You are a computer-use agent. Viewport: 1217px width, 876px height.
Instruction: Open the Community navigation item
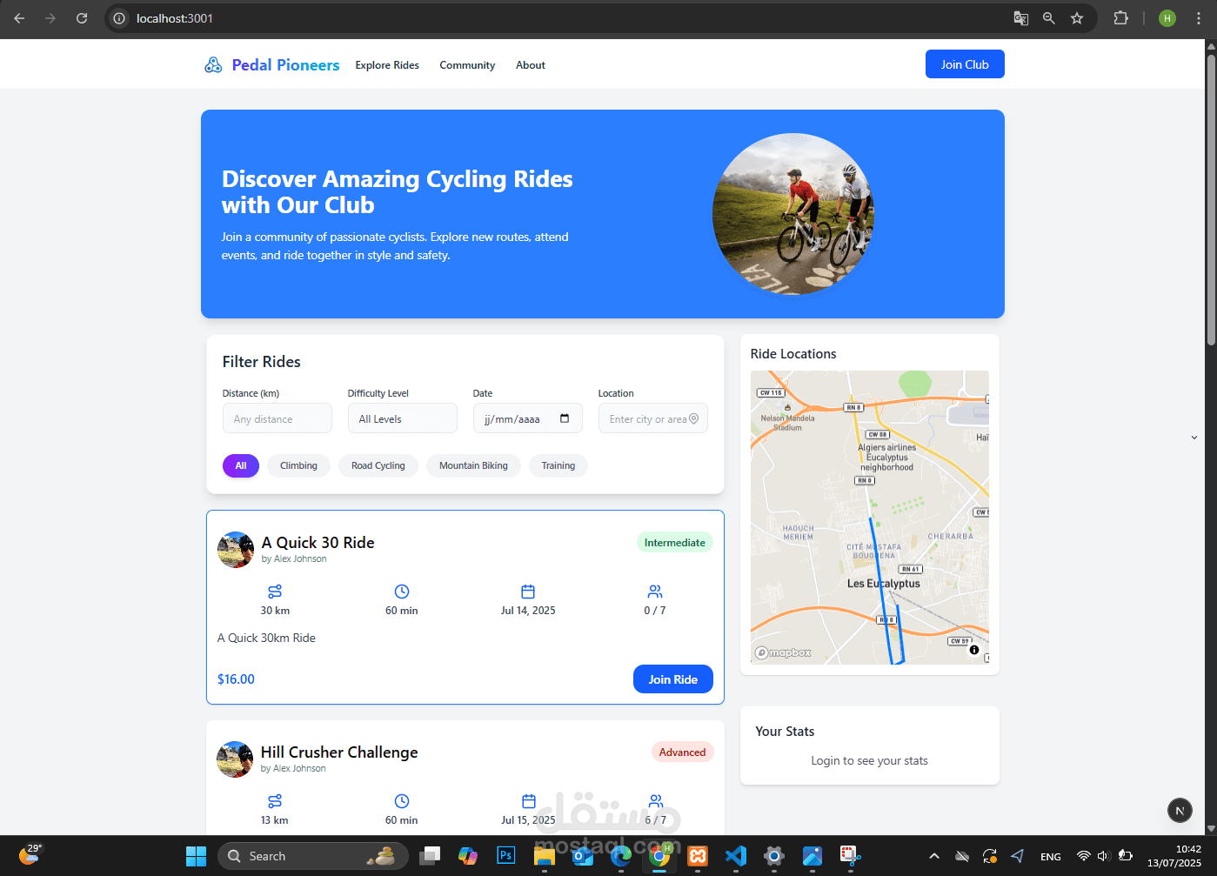467,64
